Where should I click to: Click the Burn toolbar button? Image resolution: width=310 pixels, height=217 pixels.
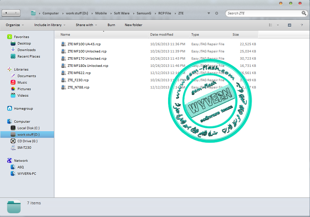111,25
